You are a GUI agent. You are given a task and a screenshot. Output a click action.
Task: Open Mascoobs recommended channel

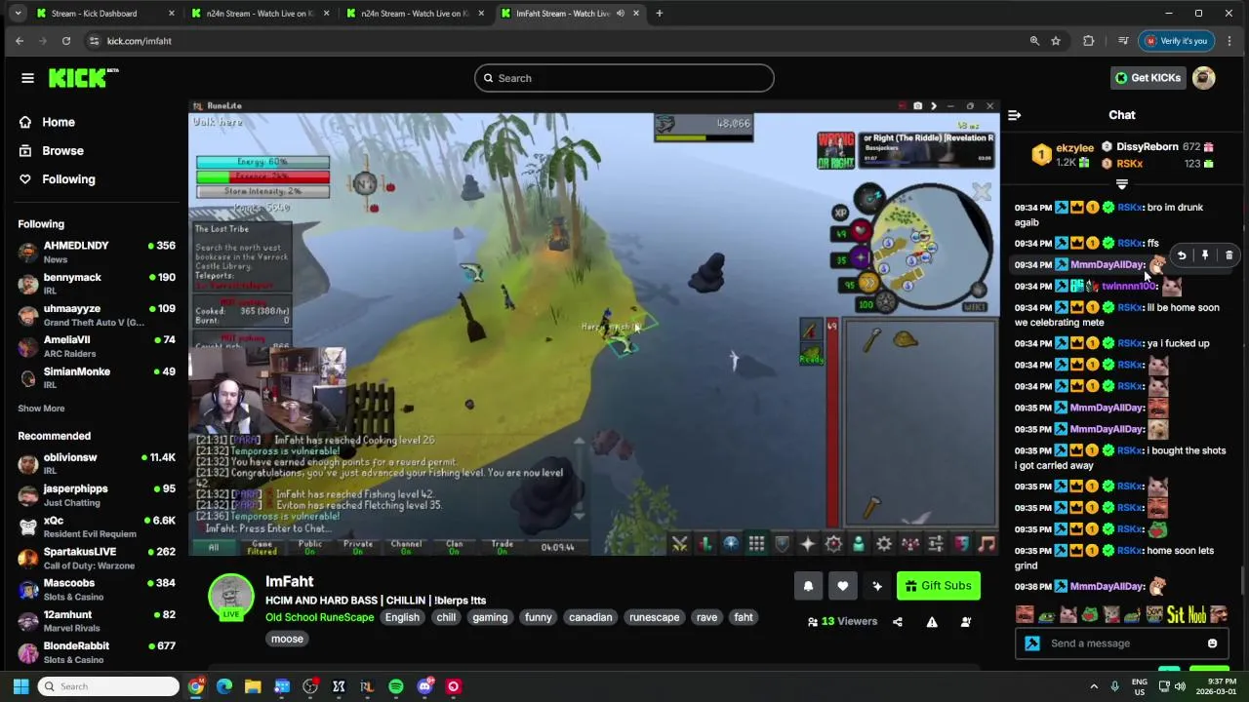(x=96, y=589)
